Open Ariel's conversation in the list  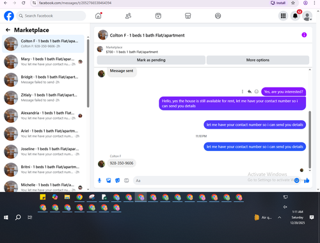43,134
